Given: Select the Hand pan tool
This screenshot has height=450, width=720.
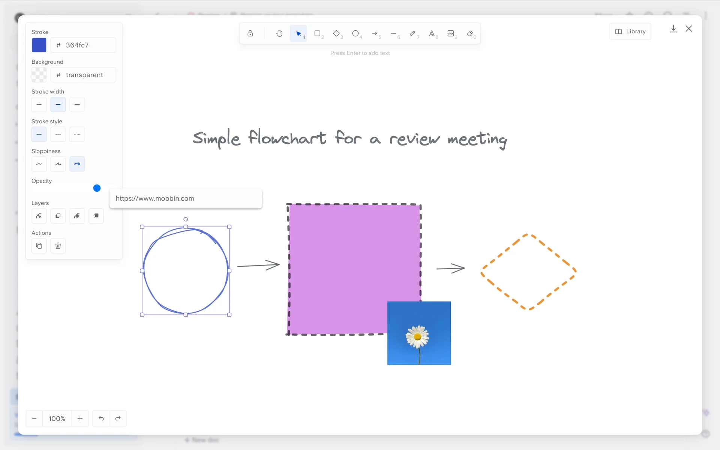Looking at the screenshot, I should 279,34.
